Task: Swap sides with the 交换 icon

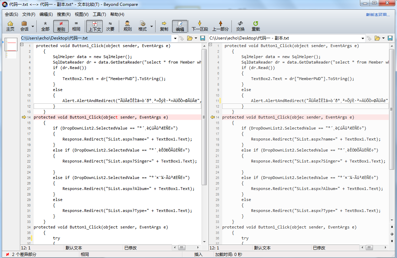Action: click(240, 26)
